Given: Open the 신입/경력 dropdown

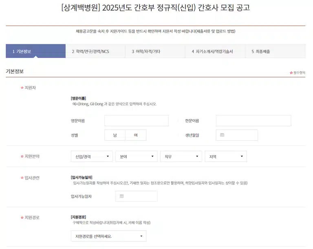Looking at the screenshot, I should [x=92, y=156].
